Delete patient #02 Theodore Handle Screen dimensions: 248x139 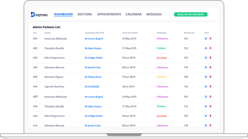(x=211, y=48)
